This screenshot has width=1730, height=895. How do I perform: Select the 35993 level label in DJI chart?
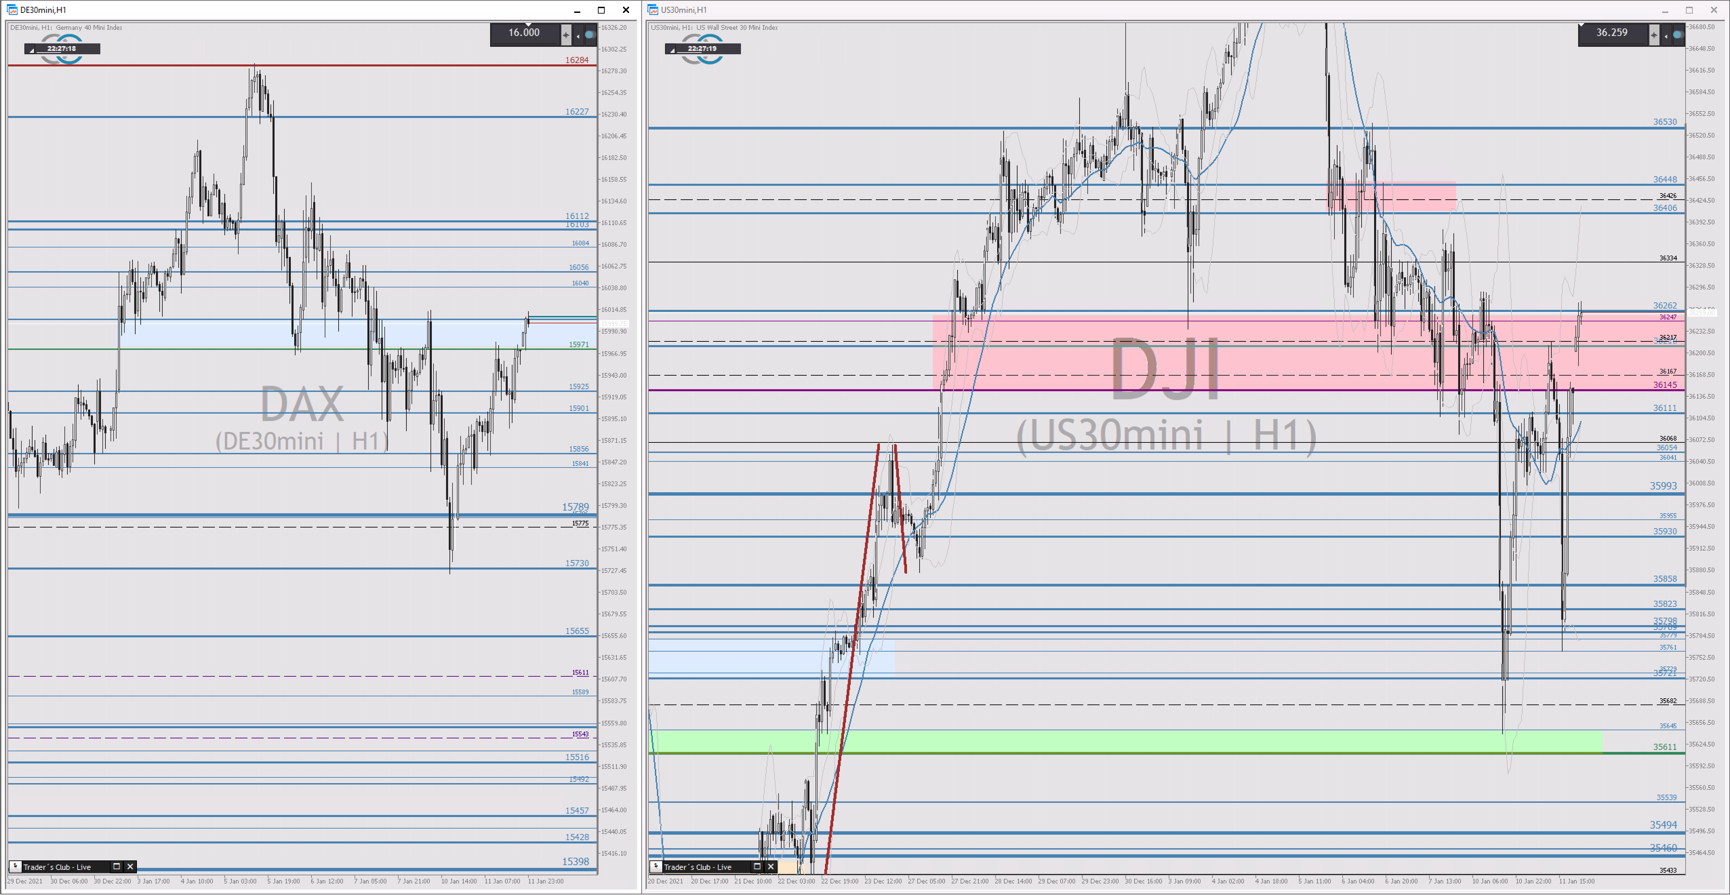(1664, 486)
